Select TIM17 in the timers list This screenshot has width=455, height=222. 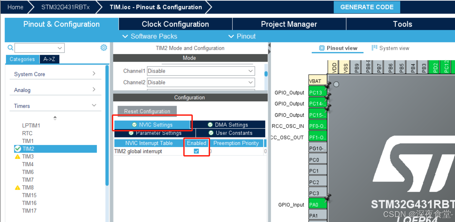(29, 211)
